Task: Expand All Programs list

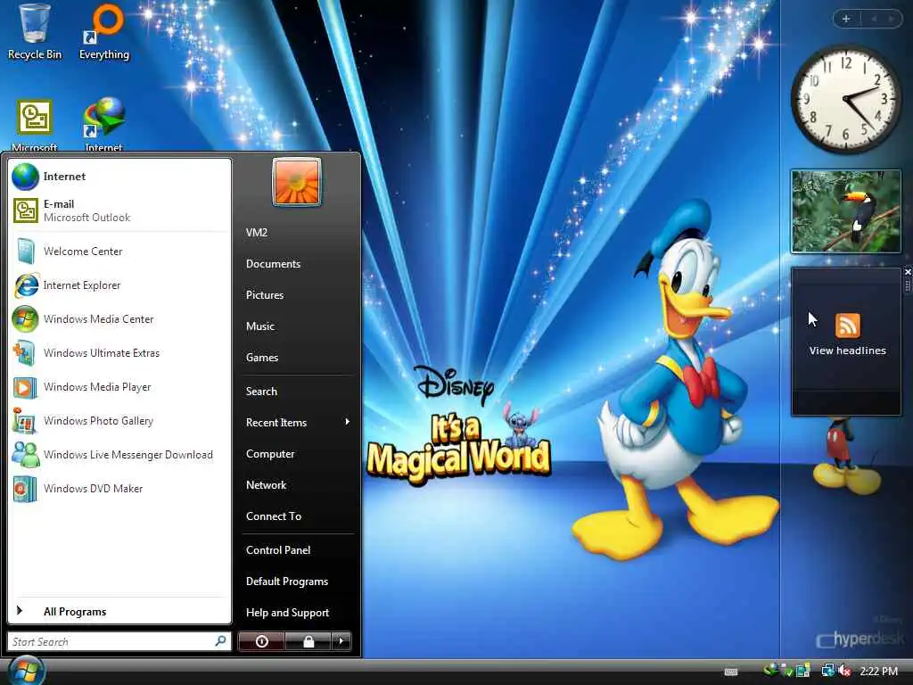Action: [x=120, y=612]
